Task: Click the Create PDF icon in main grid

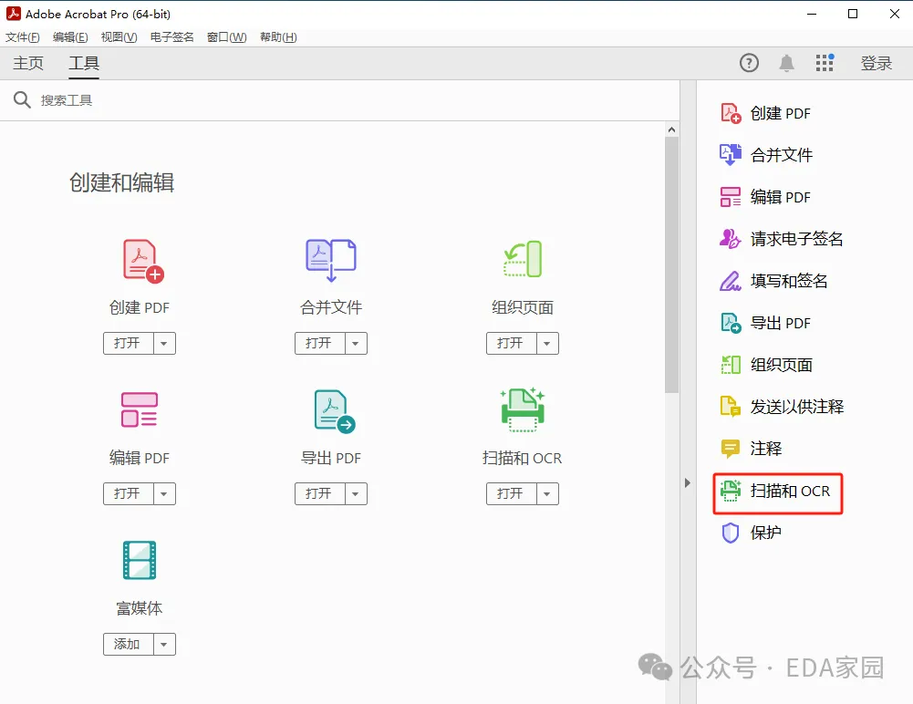Action: pos(143,261)
